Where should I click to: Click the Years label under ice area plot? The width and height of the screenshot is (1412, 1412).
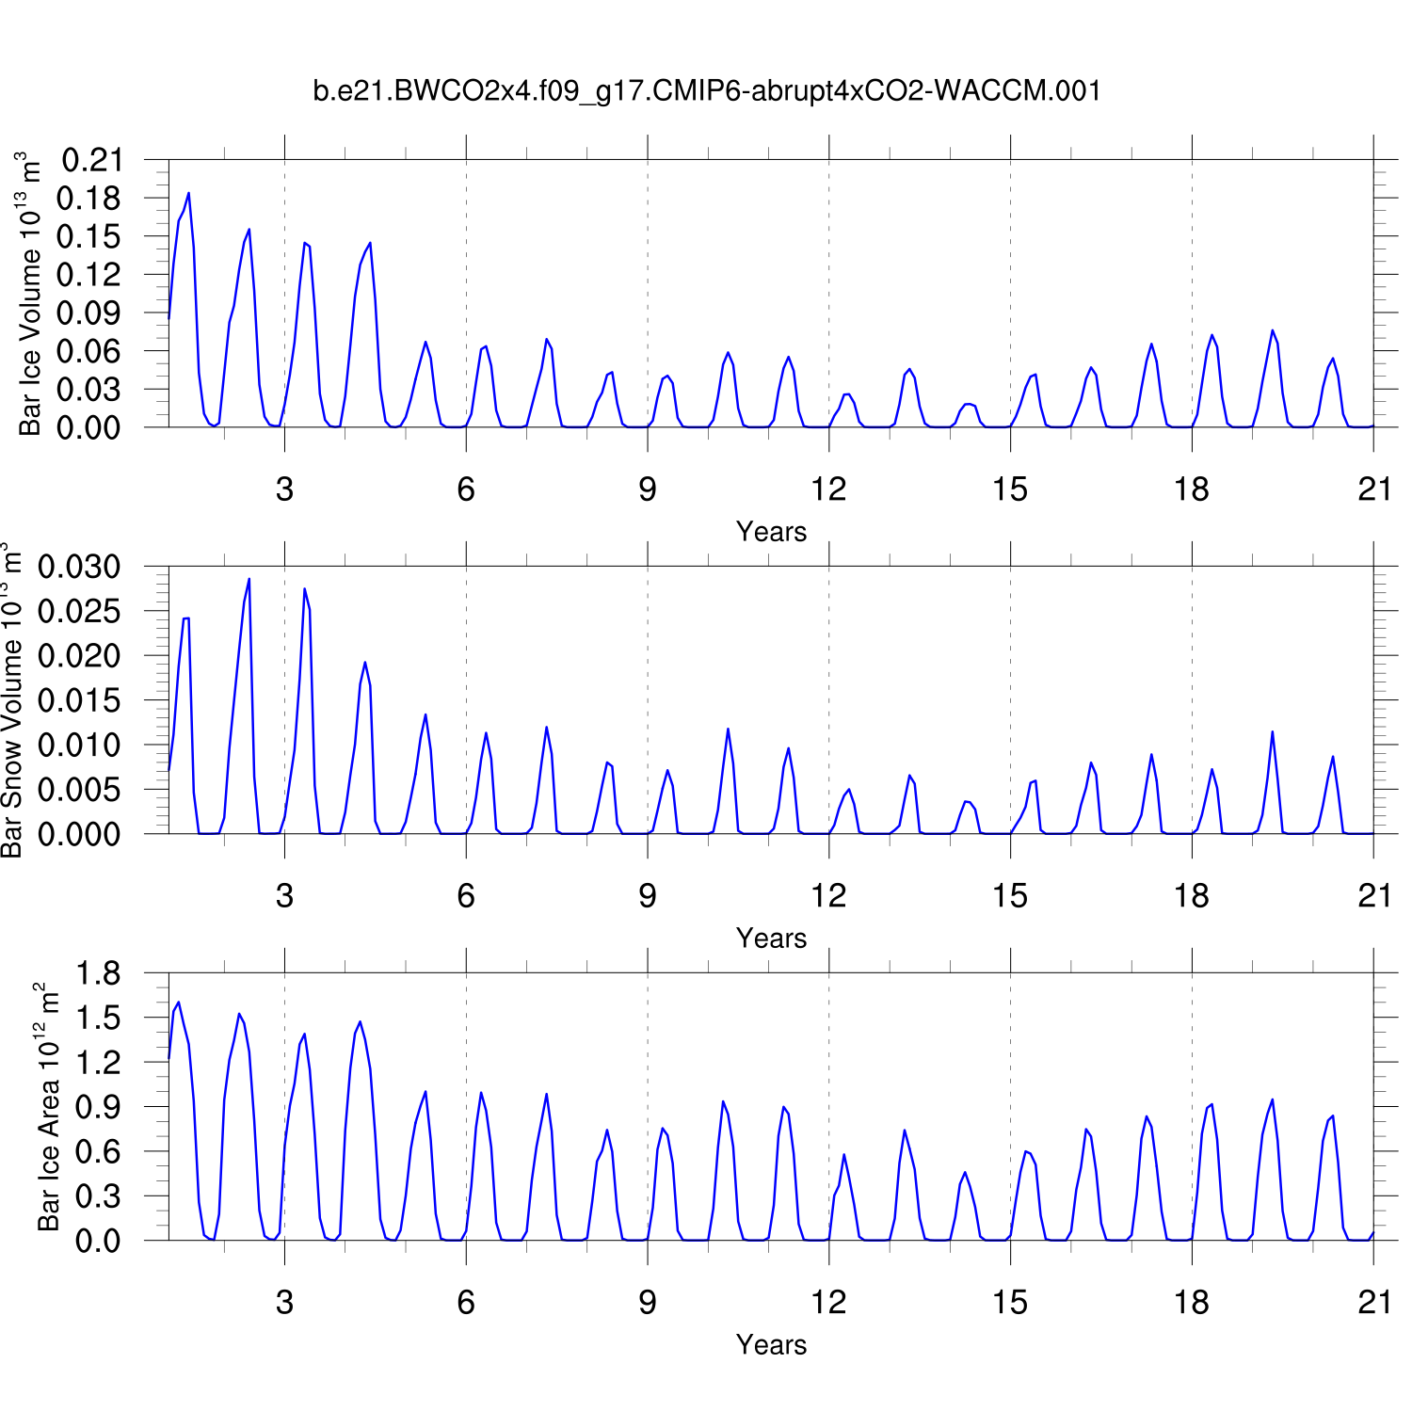click(x=771, y=1345)
